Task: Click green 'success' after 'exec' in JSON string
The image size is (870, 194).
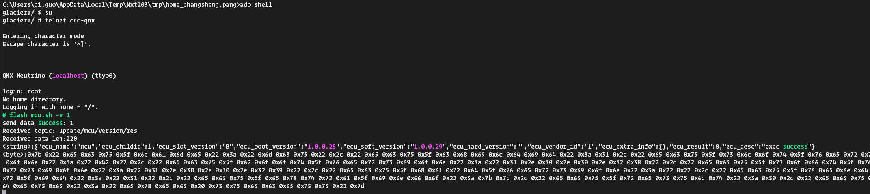Action: (x=795, y=147)
